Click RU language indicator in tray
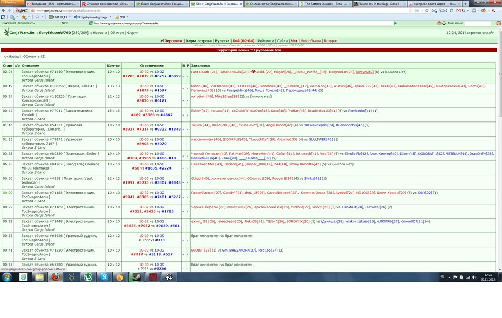Screen dimensions: 502x318 click(442, 276)
